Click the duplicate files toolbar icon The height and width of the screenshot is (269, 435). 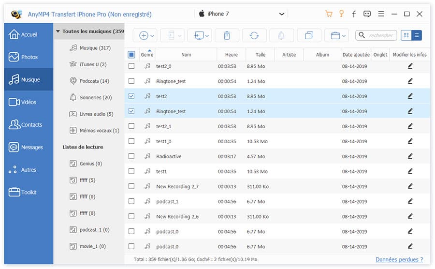pyautogui.click(x=309, y=35)
